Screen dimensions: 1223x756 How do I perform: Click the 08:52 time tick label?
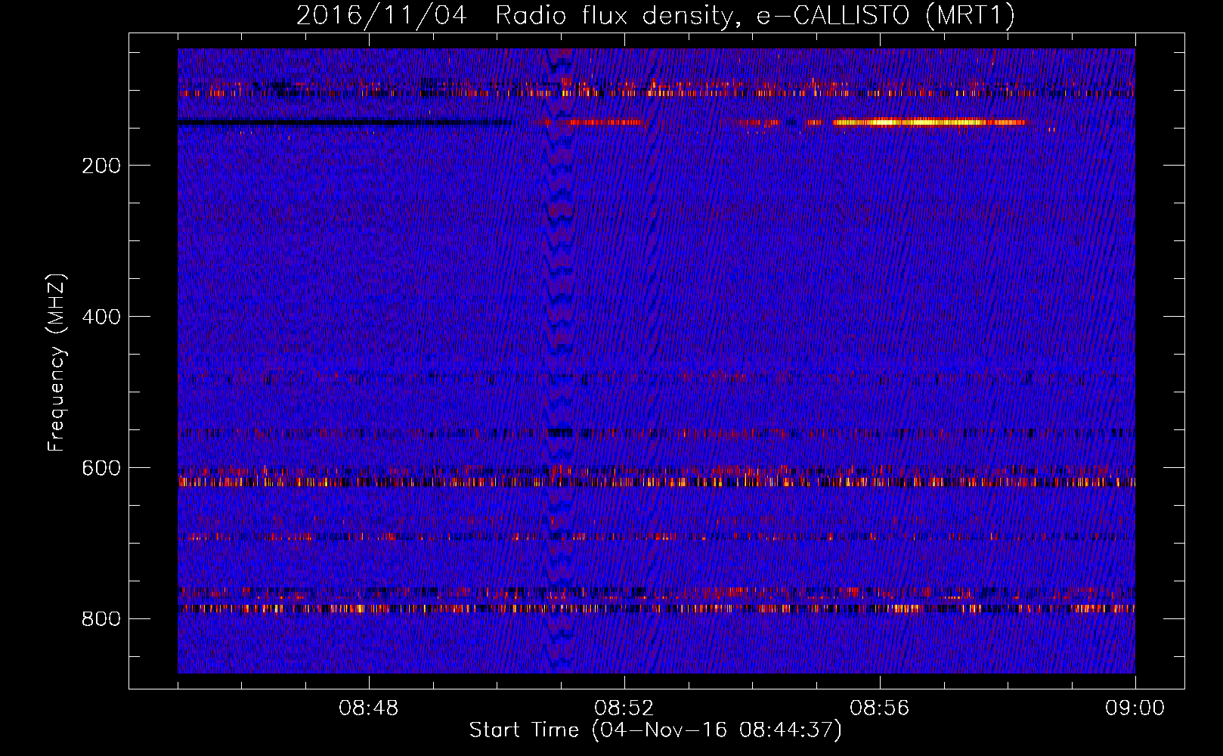(x=624, y=708)
